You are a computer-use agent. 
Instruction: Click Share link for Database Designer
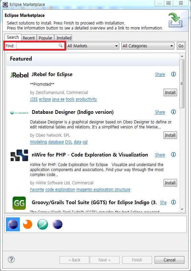click(x=160, y=112)
